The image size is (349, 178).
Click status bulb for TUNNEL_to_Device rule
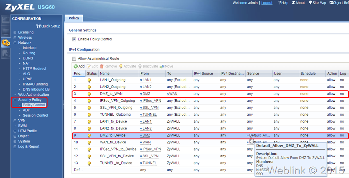pos(89,163)
